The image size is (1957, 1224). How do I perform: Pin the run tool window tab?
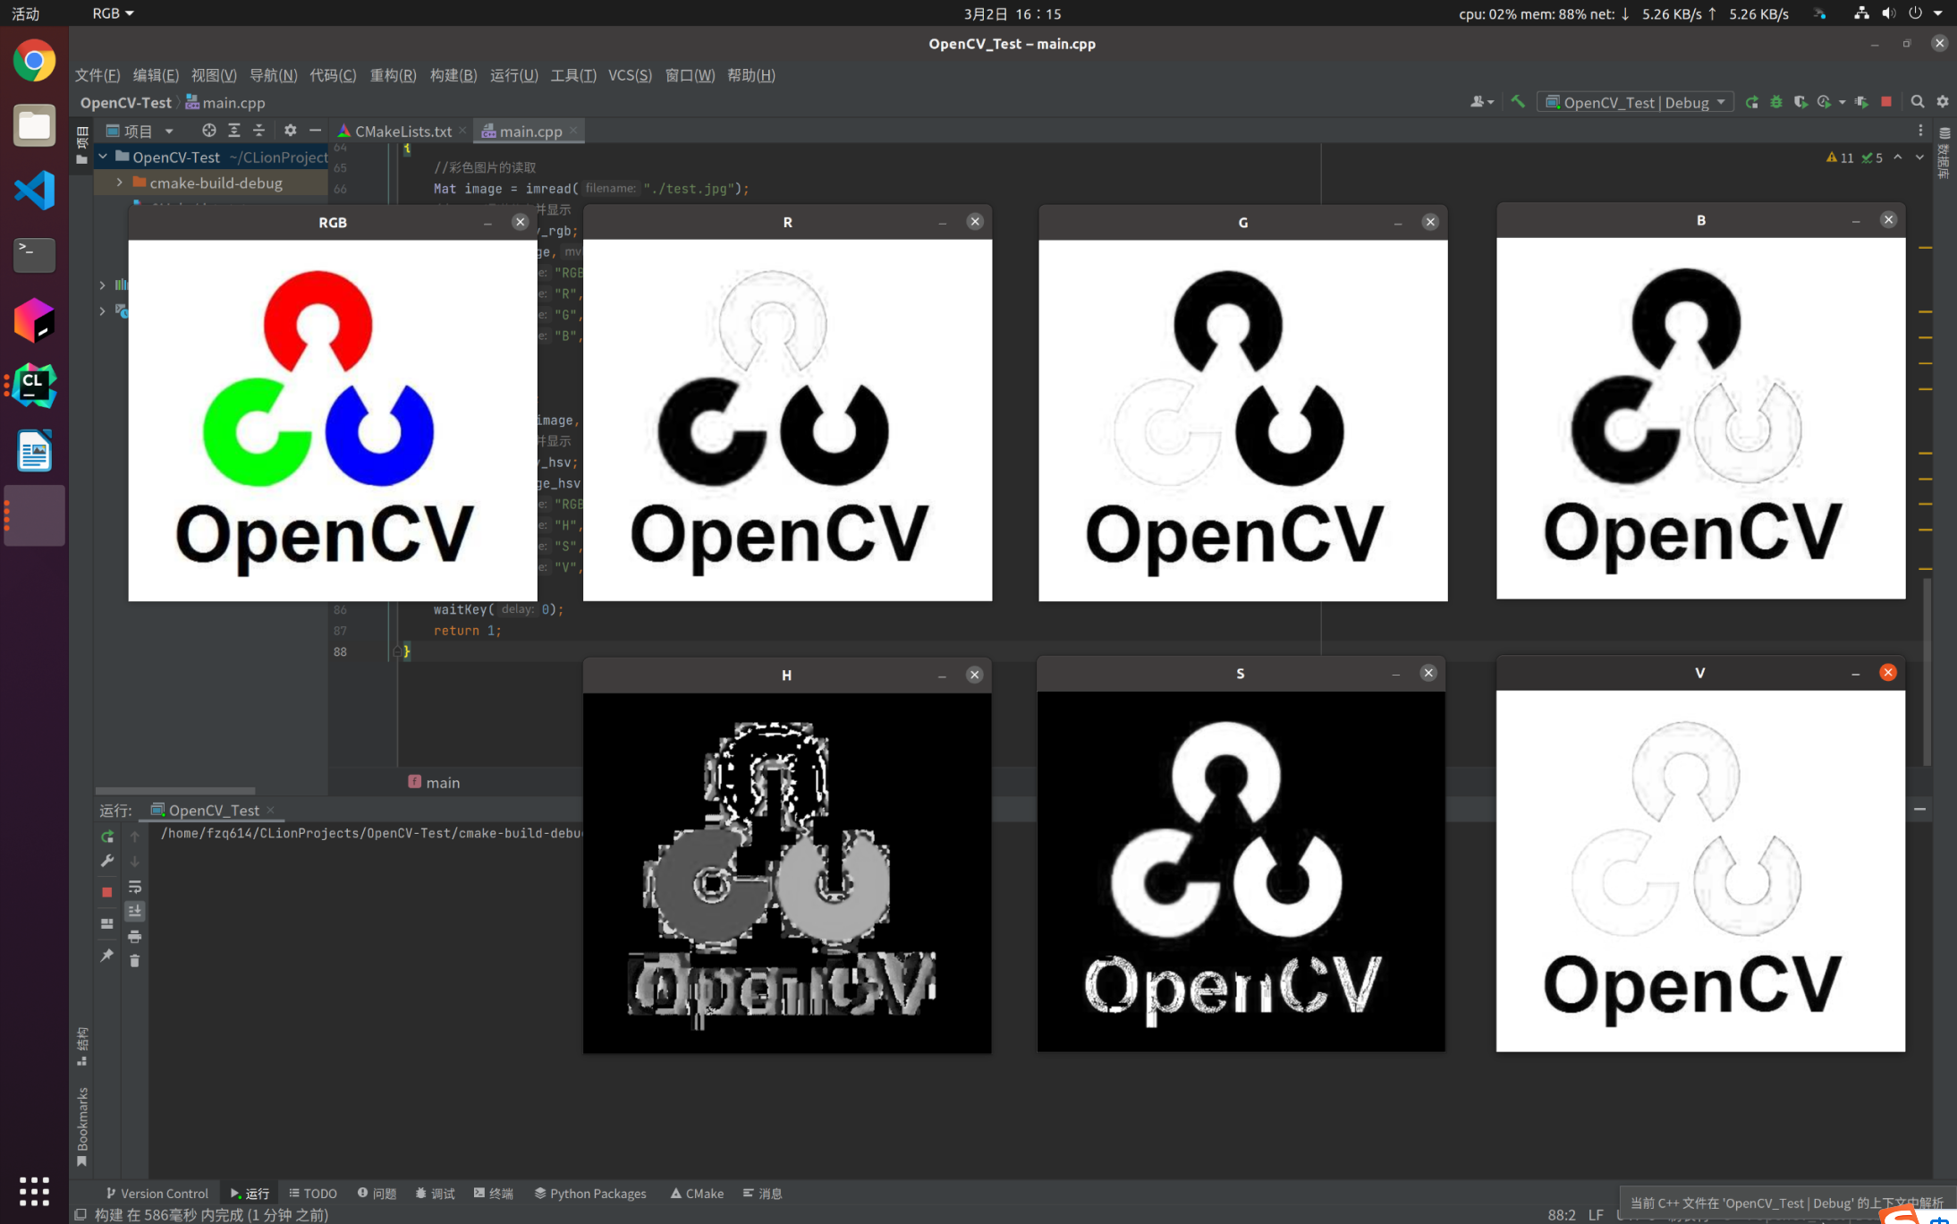pyautogui.click(x=106, y=956)
